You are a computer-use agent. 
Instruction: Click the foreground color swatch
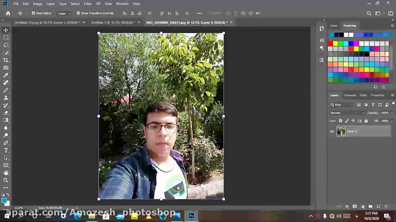coord(4,201)
